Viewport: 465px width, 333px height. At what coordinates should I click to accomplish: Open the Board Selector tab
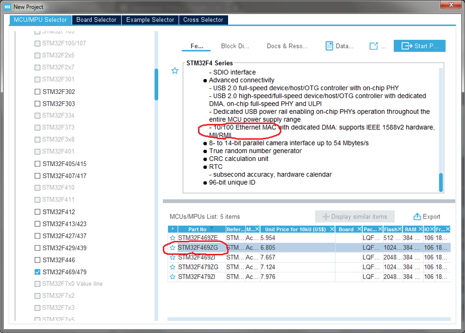[x=96, y=20]
